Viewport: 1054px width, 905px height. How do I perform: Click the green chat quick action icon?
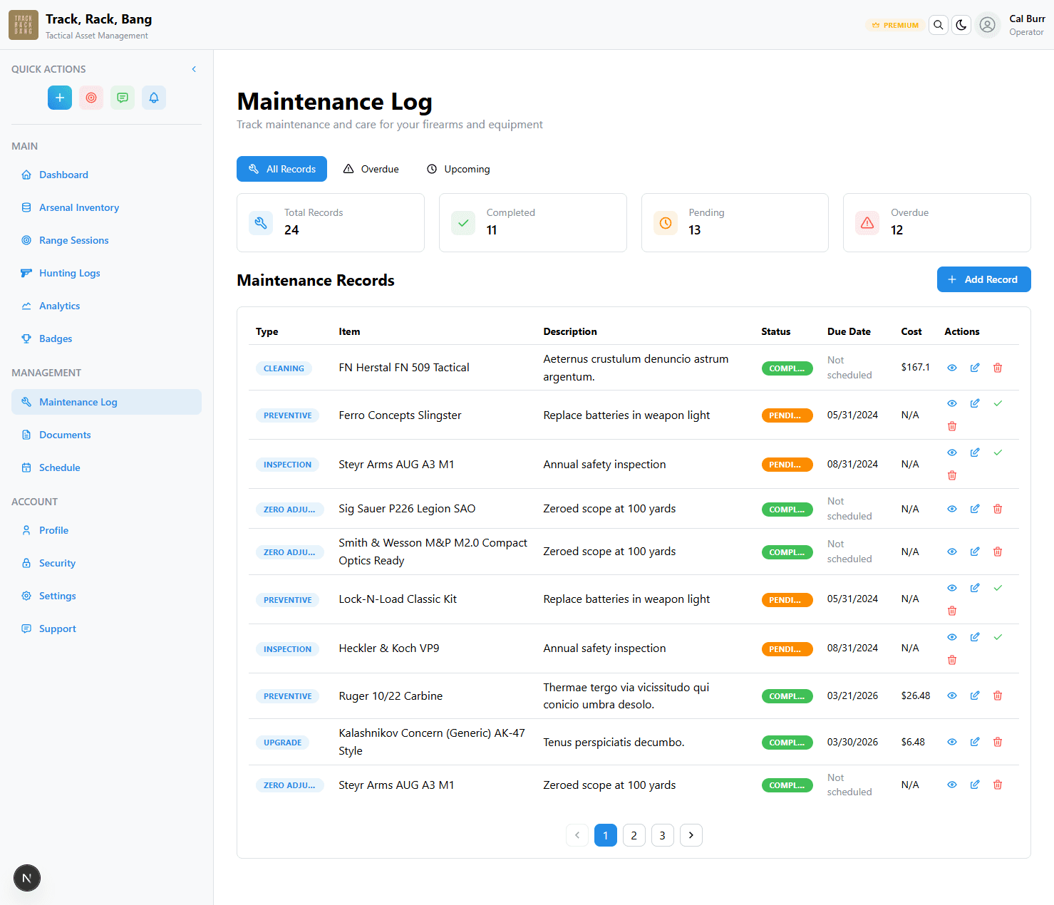click(x=123, y=98)
